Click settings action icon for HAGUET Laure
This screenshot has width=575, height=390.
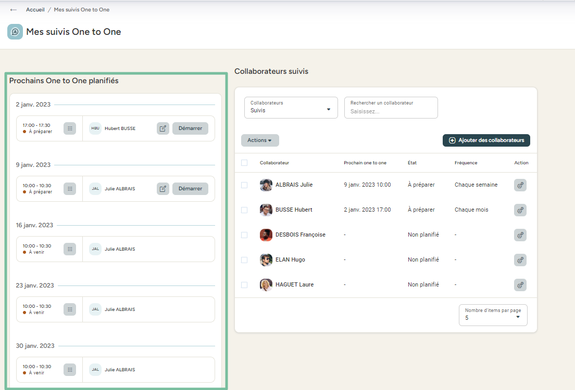520,285
